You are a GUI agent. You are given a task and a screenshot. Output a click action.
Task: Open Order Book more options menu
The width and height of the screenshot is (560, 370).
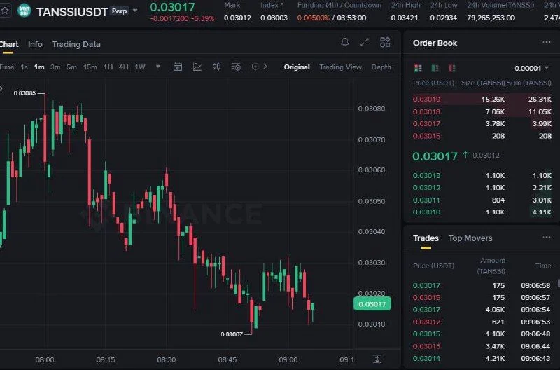tap(547, 42)
